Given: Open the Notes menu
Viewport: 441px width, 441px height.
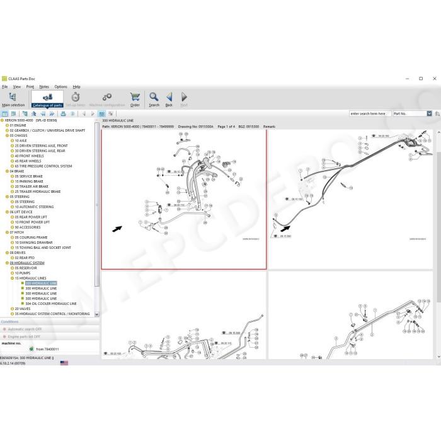Looking at the screenshot, I should pyautogui.click(x=44, y=87).
